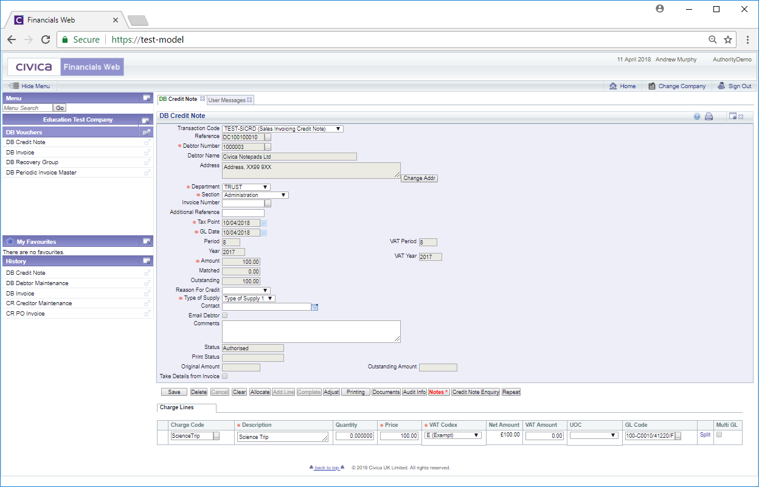Select DB Periodic Invoice Master menu item
Viewport: 759px width, 487px height.
coord(41,173)
